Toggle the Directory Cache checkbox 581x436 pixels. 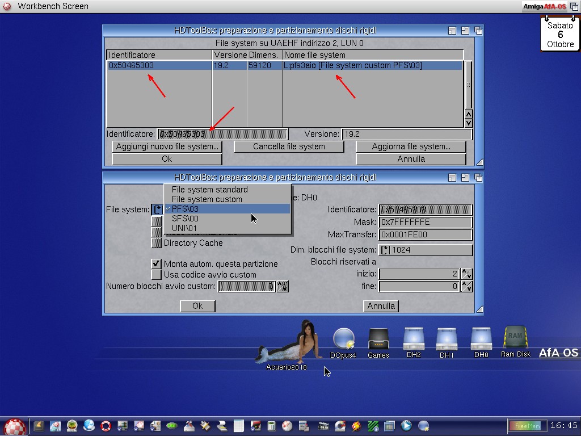(x=157, y=243)
